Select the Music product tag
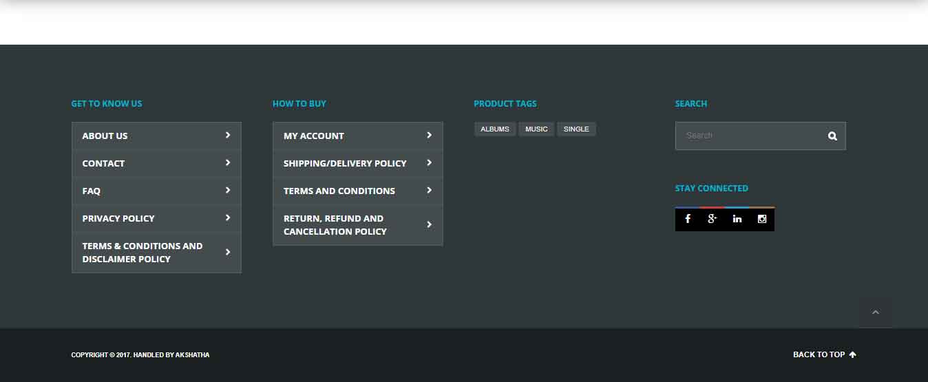928x382 pixels. [x=536, y=129]
